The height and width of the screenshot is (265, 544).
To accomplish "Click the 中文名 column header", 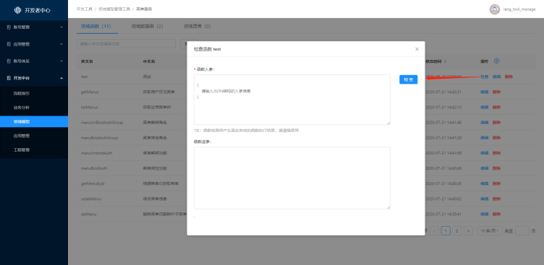I will 149,61.
